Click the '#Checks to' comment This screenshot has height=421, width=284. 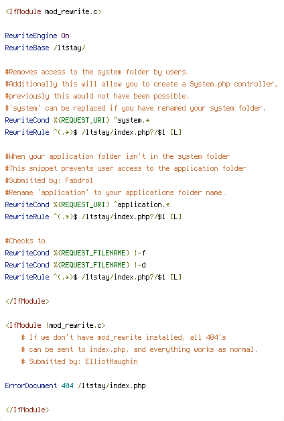pos(25,241)
